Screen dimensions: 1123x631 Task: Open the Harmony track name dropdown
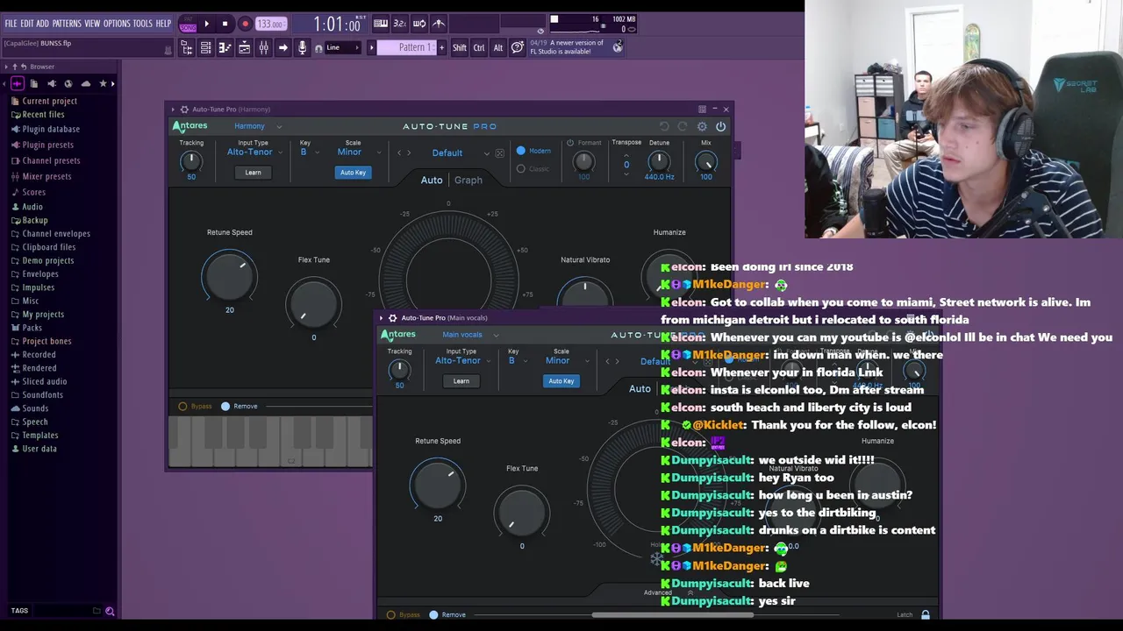tap(258, 126)
